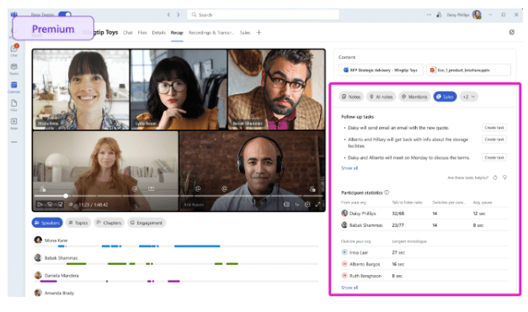The width and height of the screenshot is (528, 312).
Task: Click Daniela Mandera's first purple speaking segment
Action: pyautogui.click(x=48, y=281)
